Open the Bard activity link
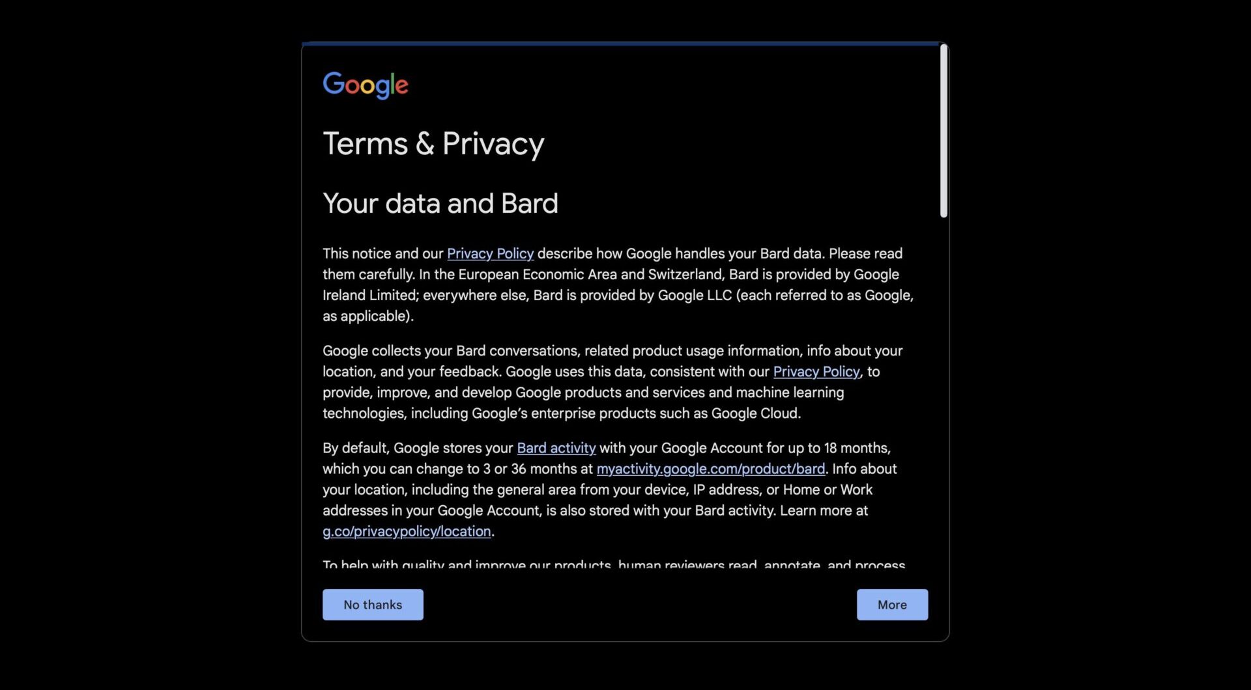This screenshot has height=690, width=1251. click(556, 448)
